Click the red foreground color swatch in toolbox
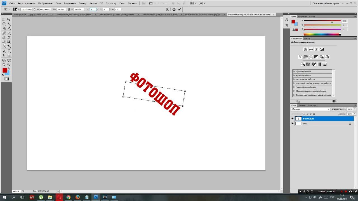This screenshot has height=201, width=358. click(x=5, y=70)
